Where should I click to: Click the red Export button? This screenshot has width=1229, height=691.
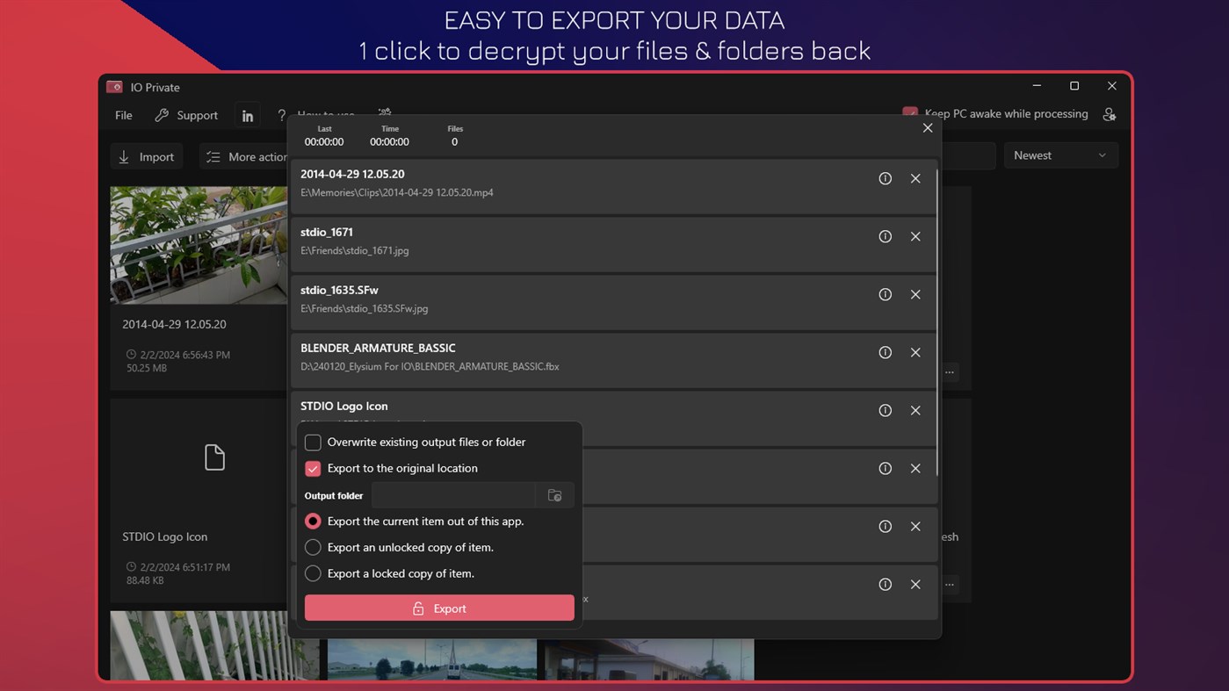[439, 608]
